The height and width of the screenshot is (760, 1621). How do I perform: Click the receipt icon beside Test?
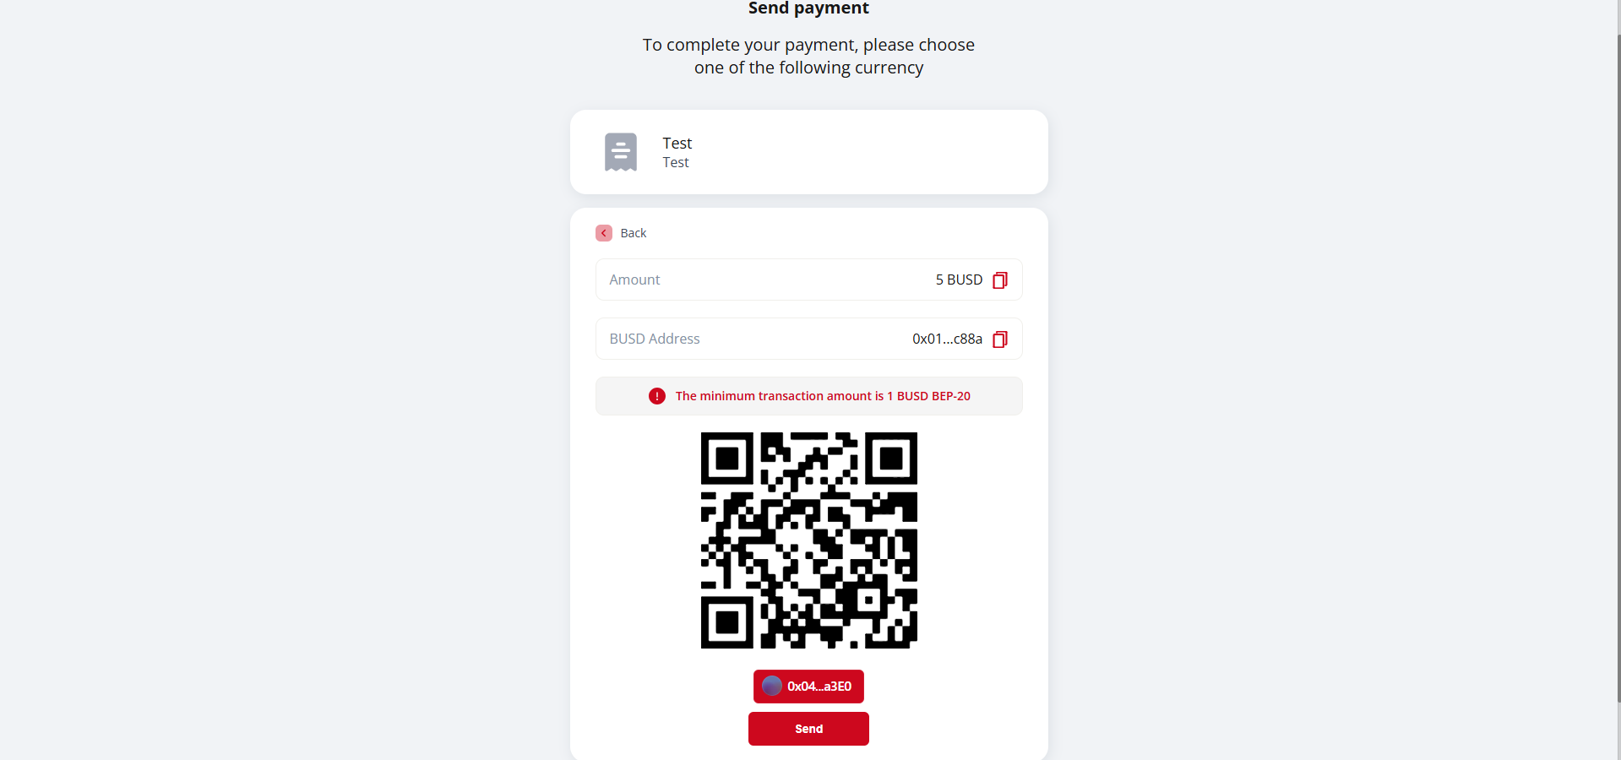point(621,152)
